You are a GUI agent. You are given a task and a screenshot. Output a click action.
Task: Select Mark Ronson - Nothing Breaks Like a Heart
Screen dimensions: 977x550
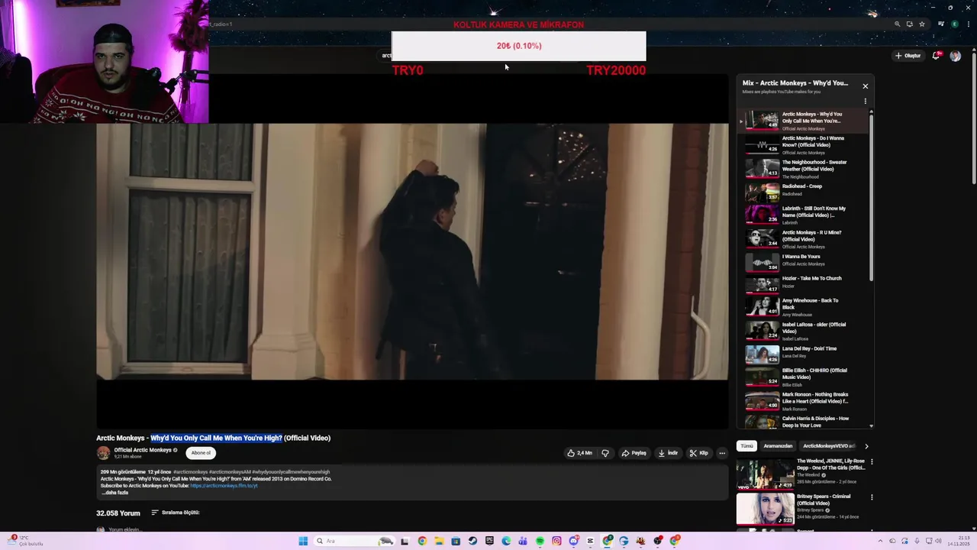pyautogui.click(x=804, y=401)
